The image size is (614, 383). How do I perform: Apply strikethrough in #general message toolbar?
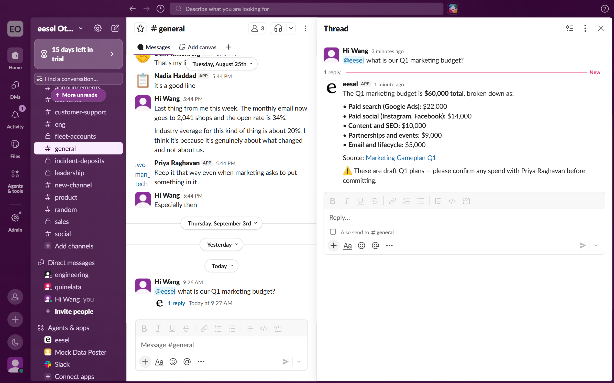pos(186,329)
